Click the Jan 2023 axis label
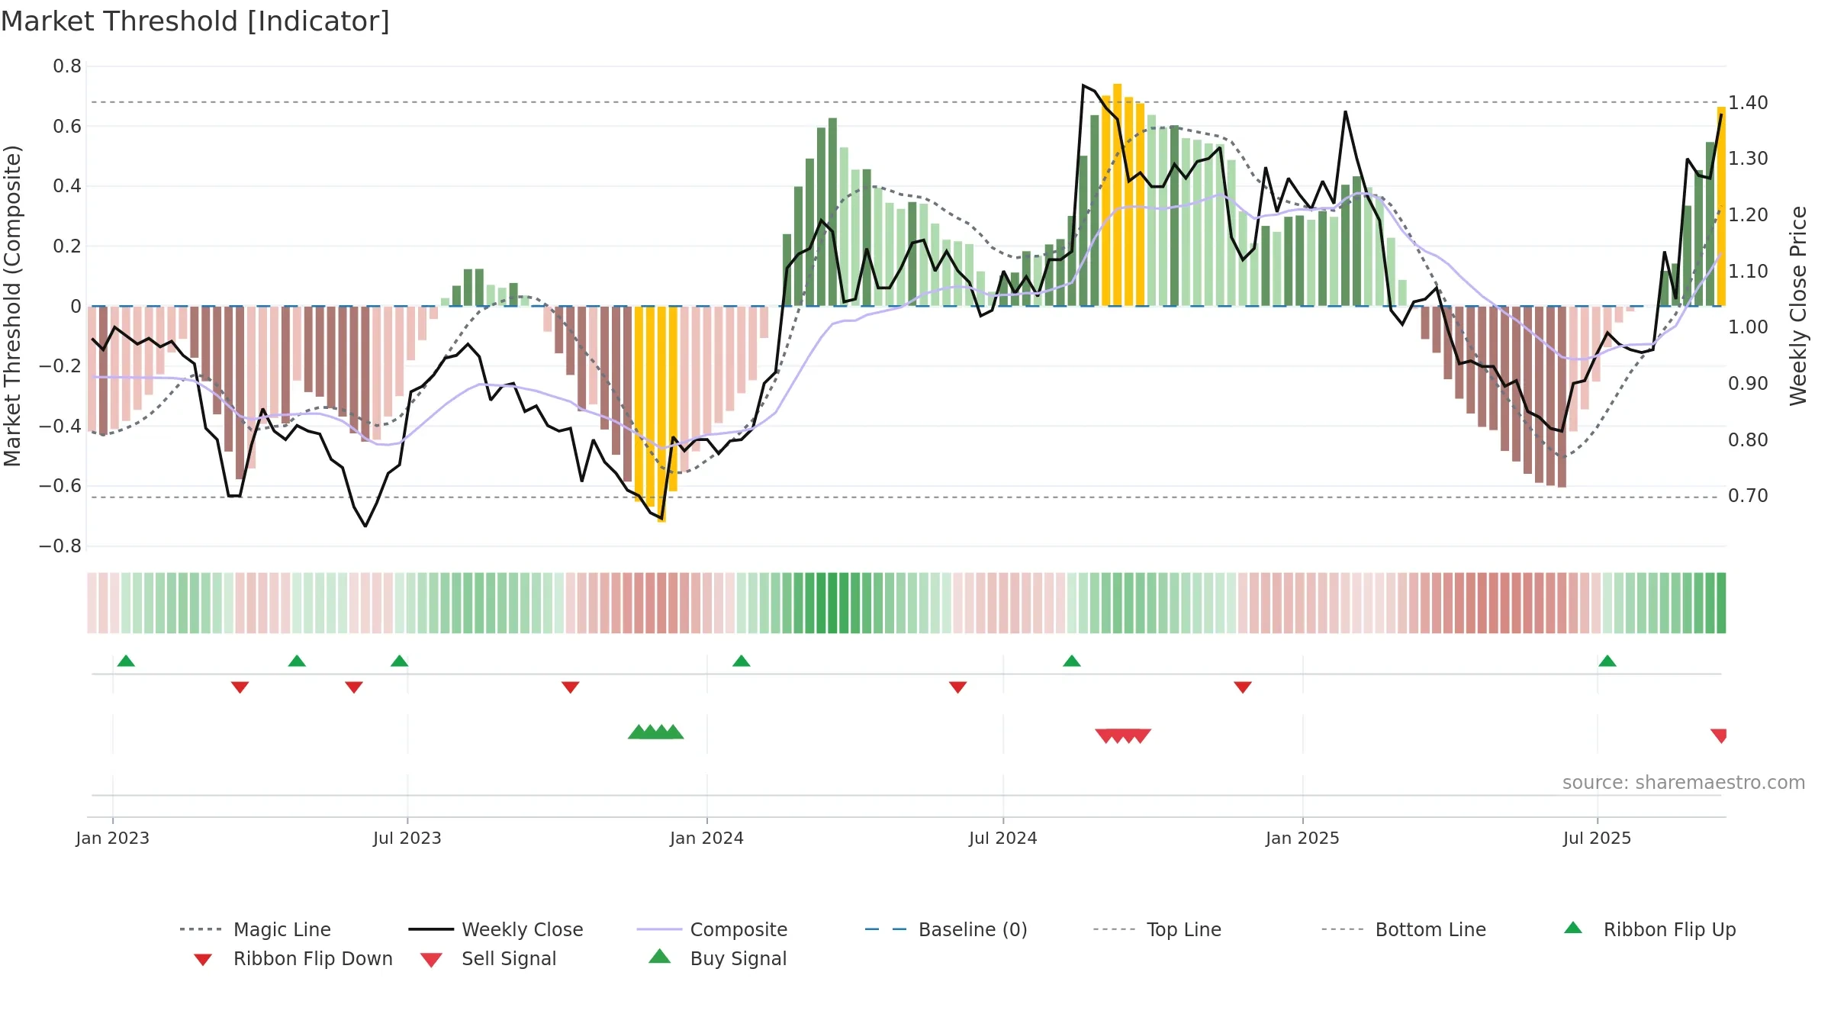Screen dimensions: 1831x1030 [x=113, y=838]
